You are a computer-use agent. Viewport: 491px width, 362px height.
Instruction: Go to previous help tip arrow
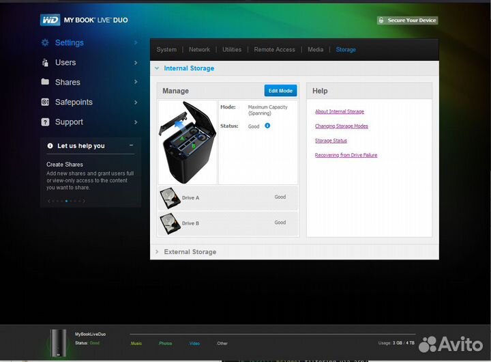(x=49, y=201)
